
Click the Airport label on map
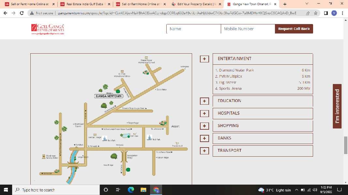click(x=175, y=126)
